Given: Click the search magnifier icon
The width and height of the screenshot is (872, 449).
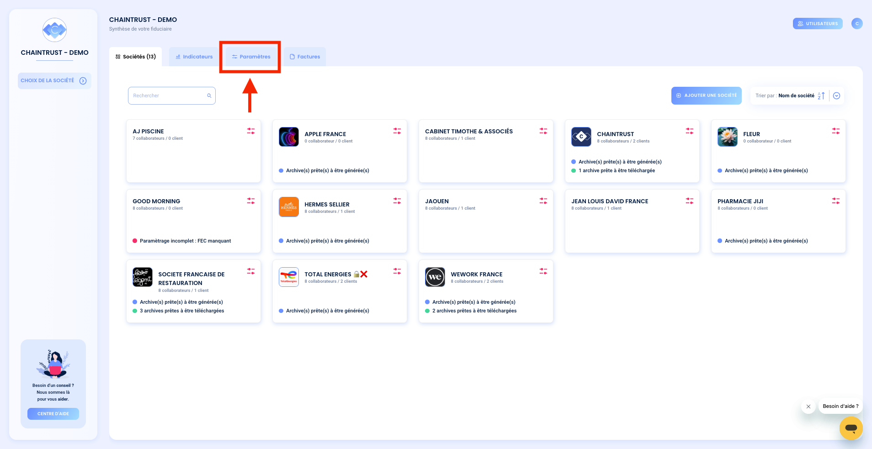Looking at the screenshot, I should pos(209,96).
